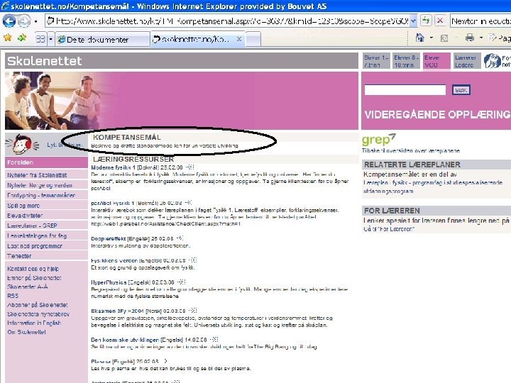Open the recent pages dropdown next to Forward

(x=36, y=22)
